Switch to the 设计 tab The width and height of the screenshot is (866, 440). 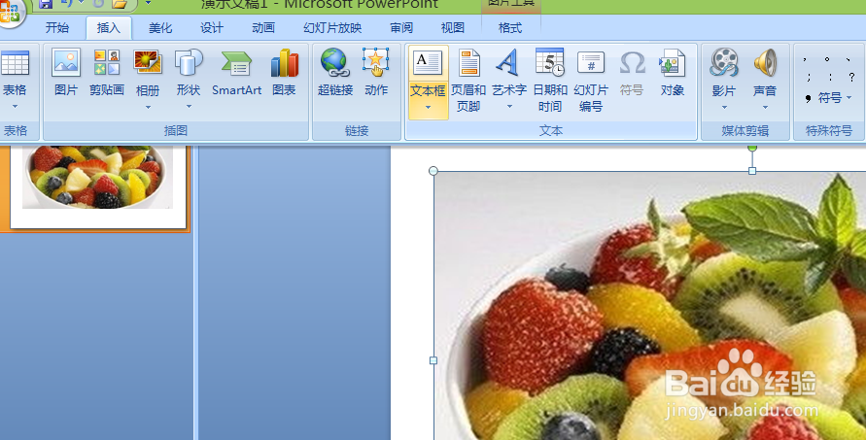coord(212,28)
